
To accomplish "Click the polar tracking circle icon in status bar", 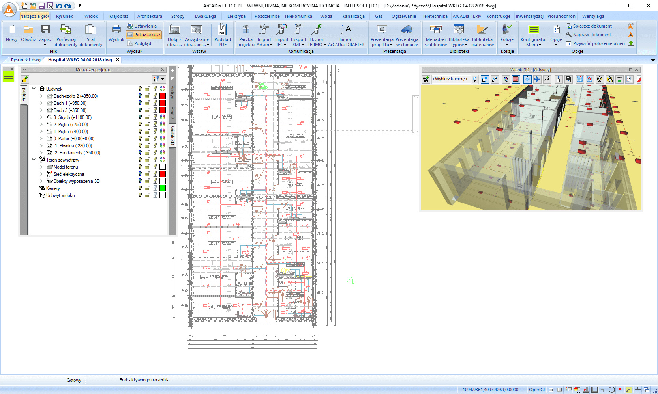I will (612, 390).
